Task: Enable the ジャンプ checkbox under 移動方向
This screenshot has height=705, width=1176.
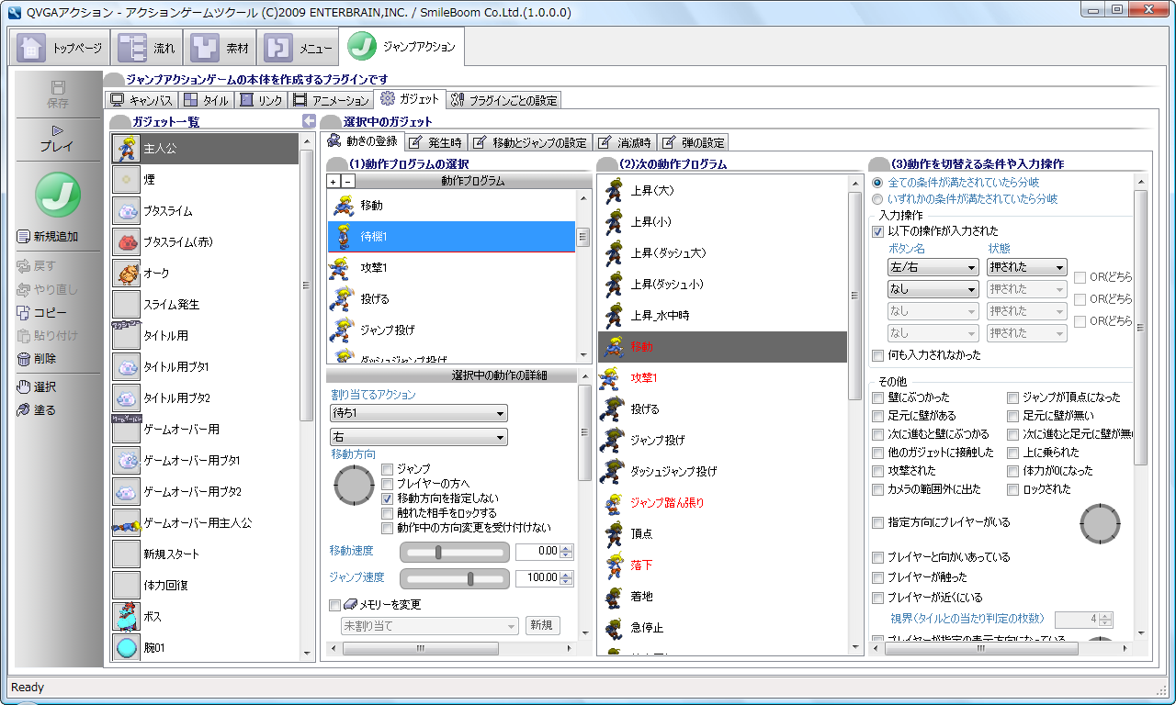Action: pyautogui.click(x=388, y=469)
